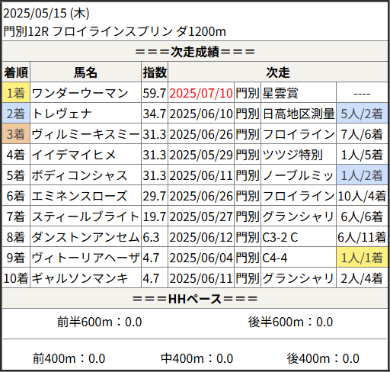The image size is (390, 372).
Task: Click the 馬名 column header
Action: click(x=85, y=72)
